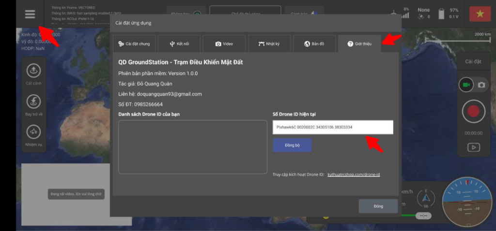The height and width of the screenshot is (231, 496).
Task: Switch to video camera mode
Action: (x=466, y=85)
